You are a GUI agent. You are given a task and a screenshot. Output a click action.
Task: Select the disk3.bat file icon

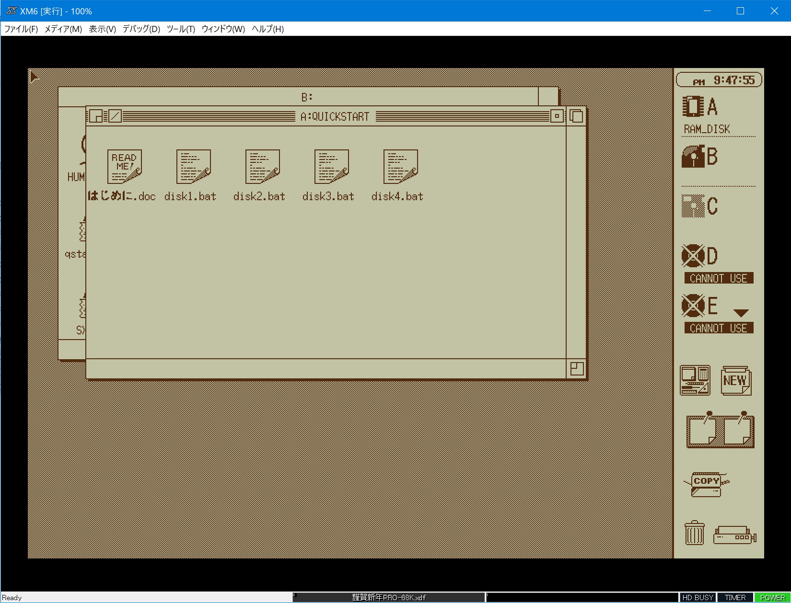331,167
